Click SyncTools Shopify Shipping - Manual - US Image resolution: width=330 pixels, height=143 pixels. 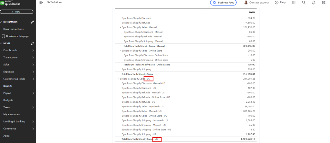click(x=144, y=125)
